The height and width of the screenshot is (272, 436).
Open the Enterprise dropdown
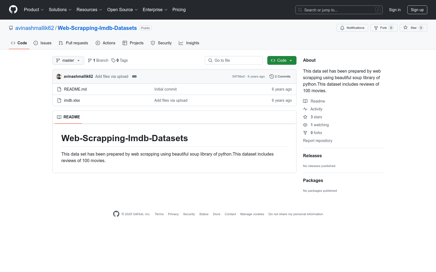(x=155, y=10)
